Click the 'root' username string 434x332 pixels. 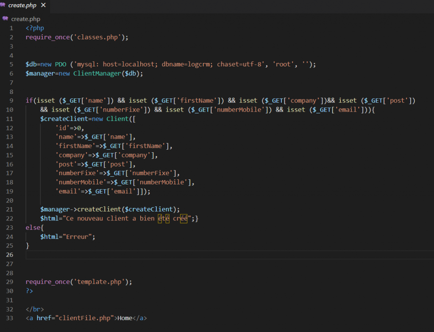click(x=283, y=64)
